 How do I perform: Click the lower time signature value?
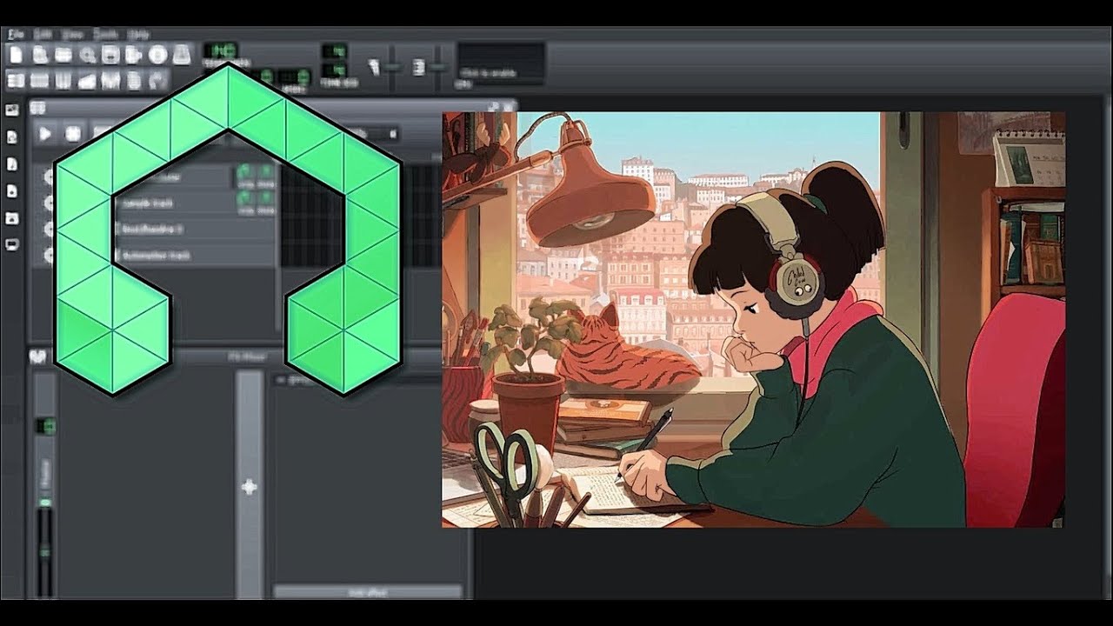334,70
